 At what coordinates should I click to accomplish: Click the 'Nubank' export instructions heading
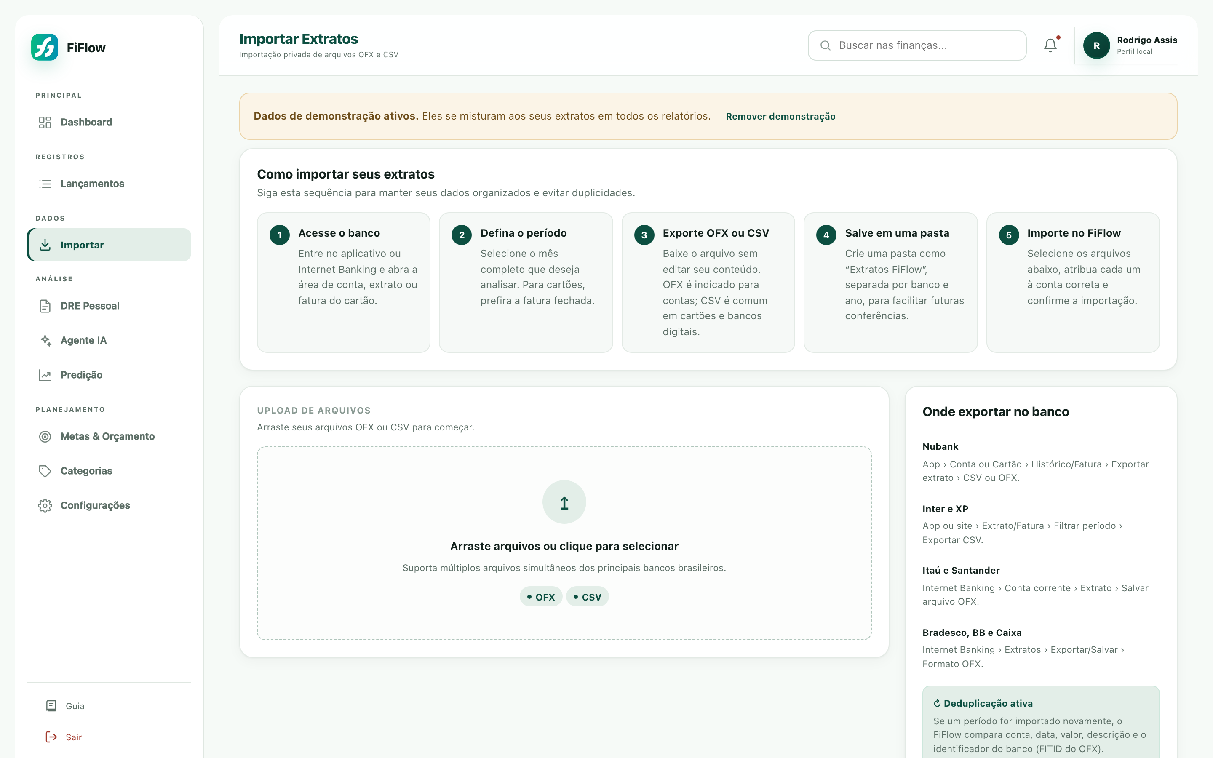pos(940,446)
